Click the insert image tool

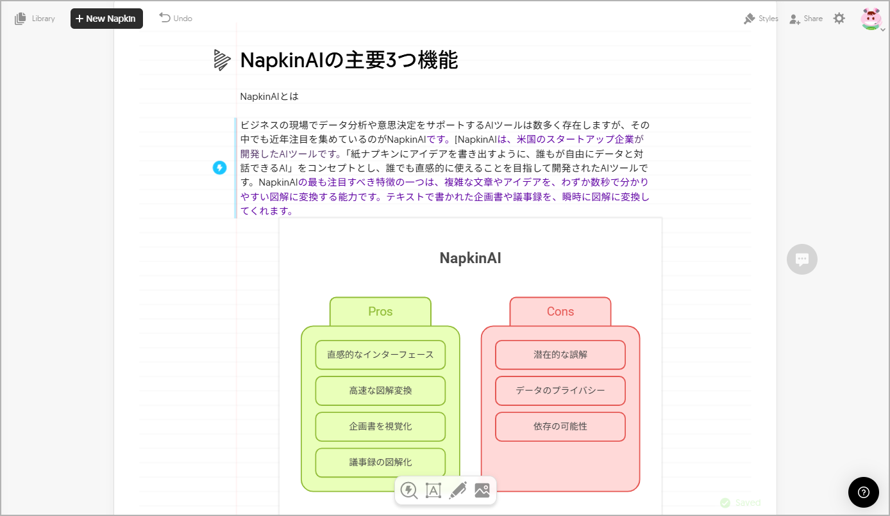click(482, 490)
